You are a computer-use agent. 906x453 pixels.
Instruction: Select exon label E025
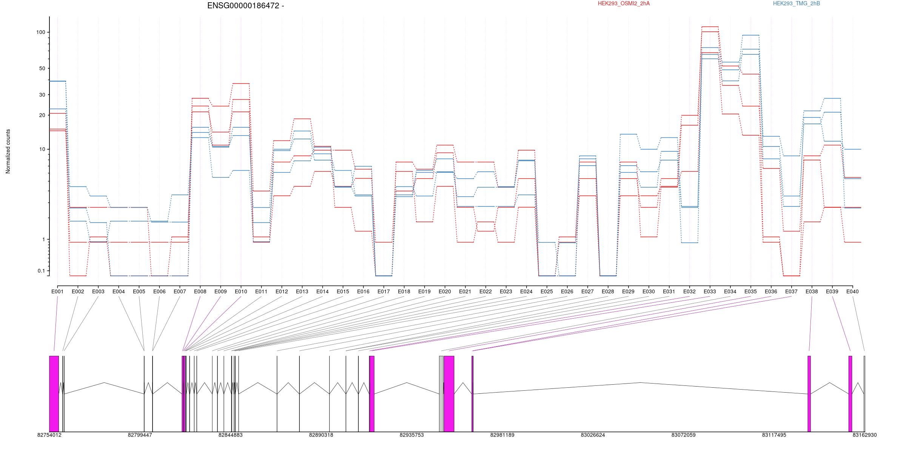547,291
